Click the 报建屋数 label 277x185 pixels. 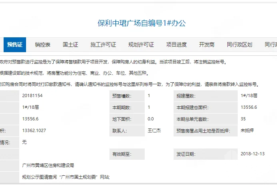pyautogui.click(x=186, y=96)
